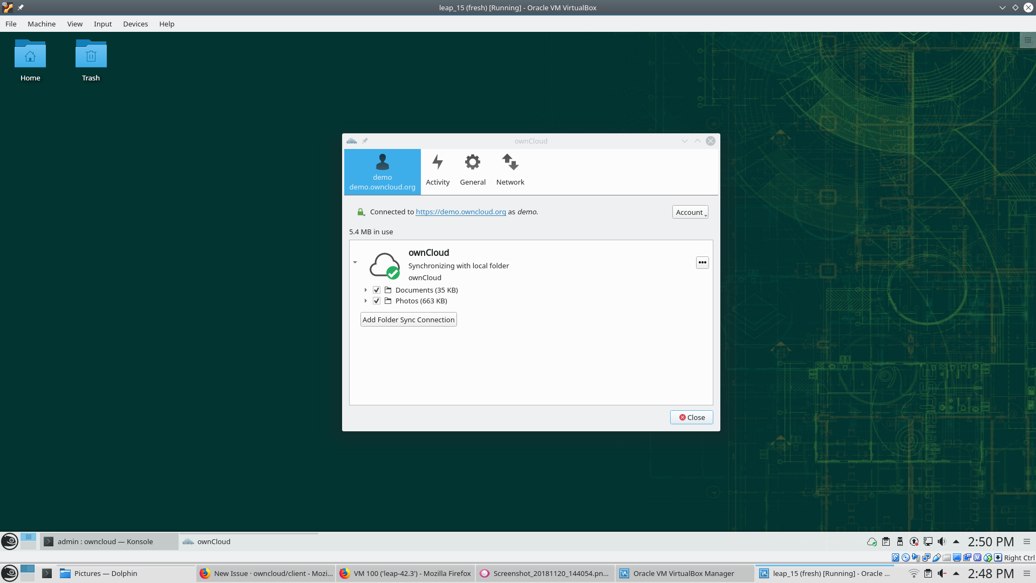1036x583 pixels.
Task: Click VirtualBox audio indicator icon
Action: click(916, 558)
